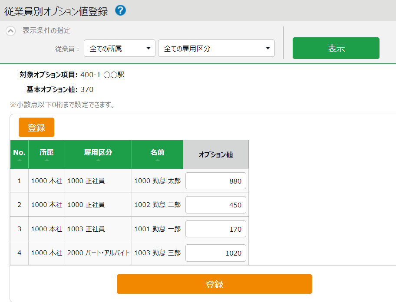Sort table by 名前 column header

(x=157, y=154)
